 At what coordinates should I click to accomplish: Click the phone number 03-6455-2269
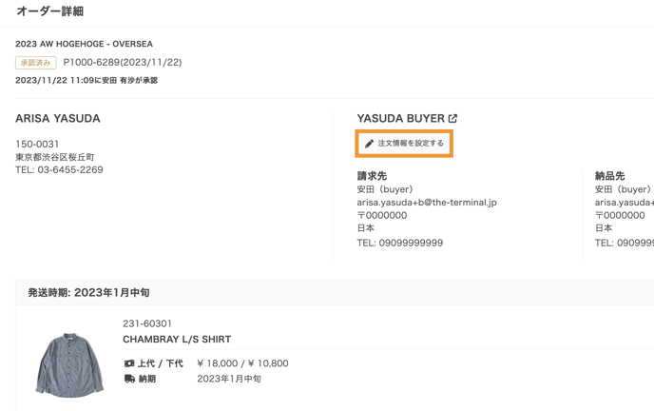pyautogui.click(x=70, y=170)
